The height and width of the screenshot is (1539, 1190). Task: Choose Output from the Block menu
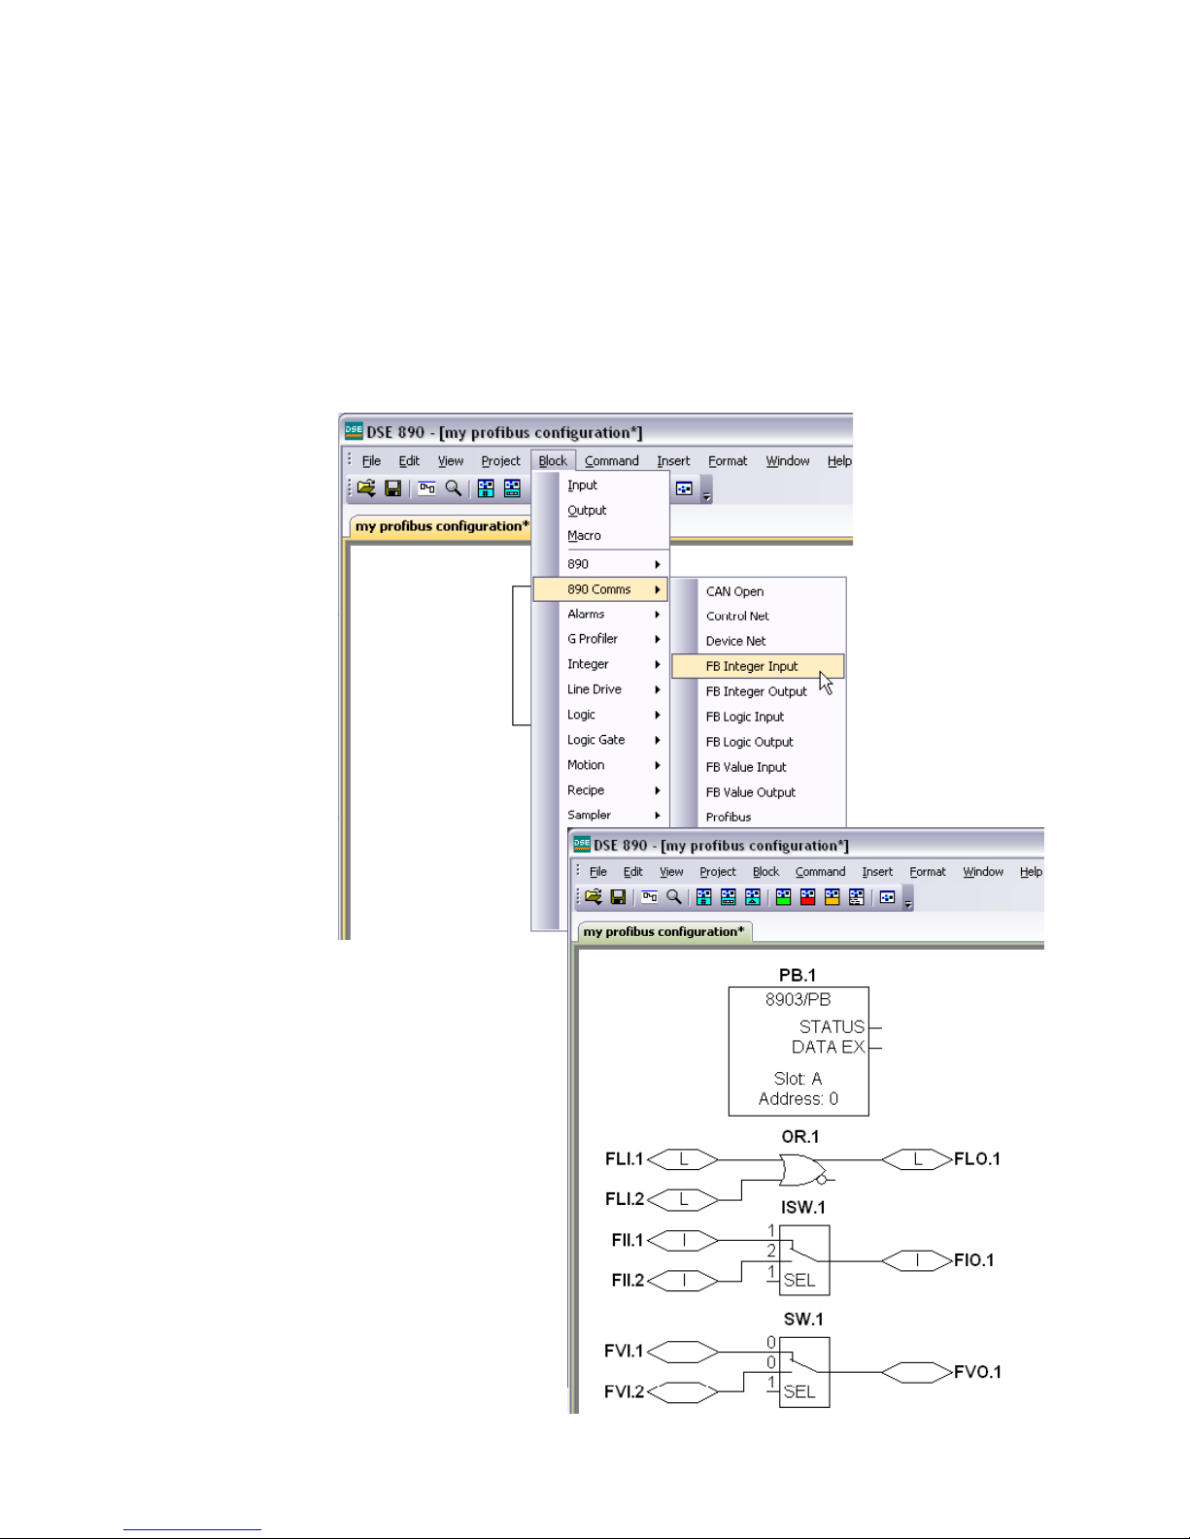pyautogui.click(x=601, y=511)
